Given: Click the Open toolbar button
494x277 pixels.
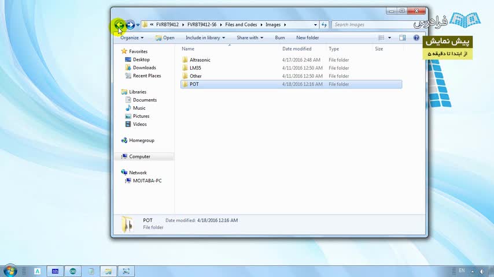Looking at the screenshot, I should [165, 38].
